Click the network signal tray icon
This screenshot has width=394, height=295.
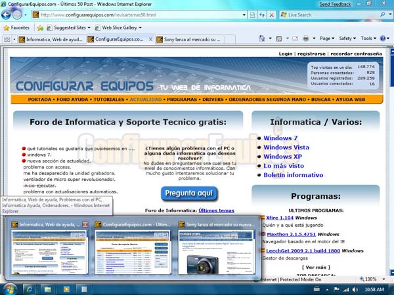pyautogui.click(x=346, y=290)
